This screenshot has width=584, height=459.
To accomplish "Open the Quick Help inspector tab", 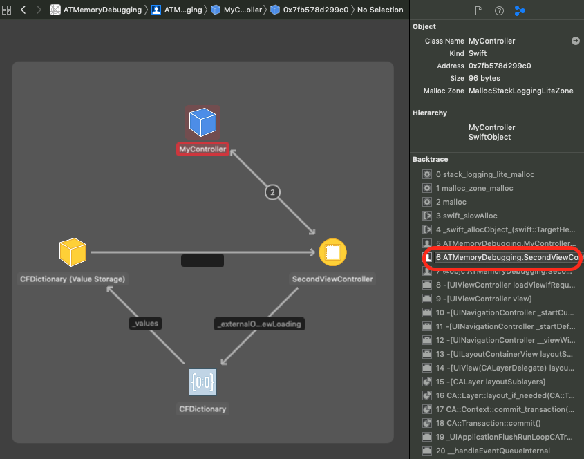I will pyautogui.click(x=499, y=10).
